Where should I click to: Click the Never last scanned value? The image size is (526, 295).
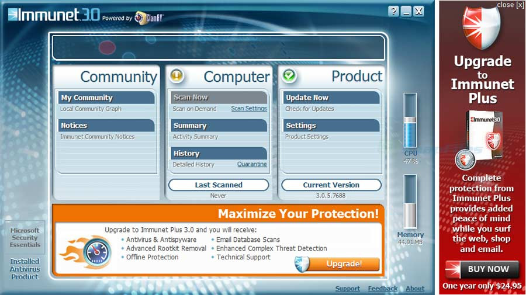click(218, 196)
